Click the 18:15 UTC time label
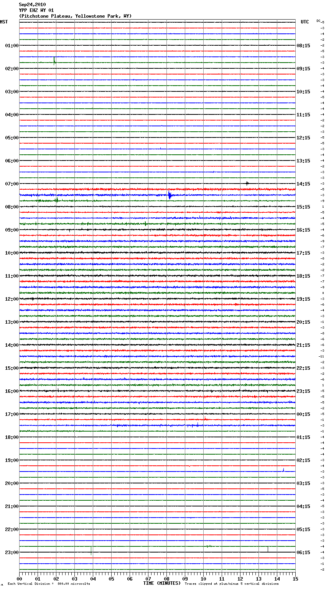The height and width of the screenshot is (589, 326). 303,276
